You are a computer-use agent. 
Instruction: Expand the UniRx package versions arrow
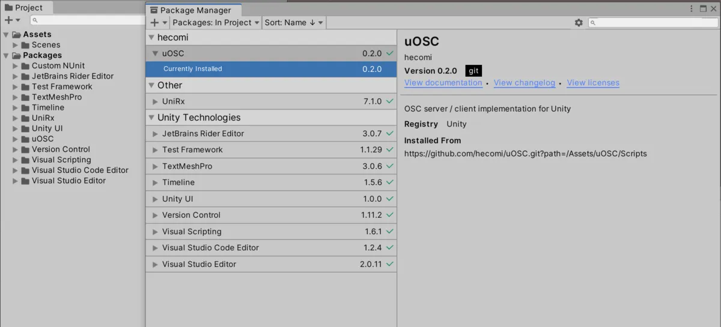tap(155, 101)
